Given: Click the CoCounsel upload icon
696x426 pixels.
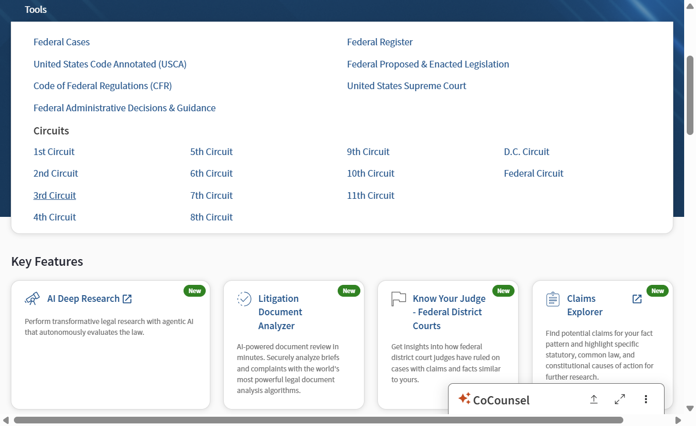Looking at the screenshot, I should point(594,399).
